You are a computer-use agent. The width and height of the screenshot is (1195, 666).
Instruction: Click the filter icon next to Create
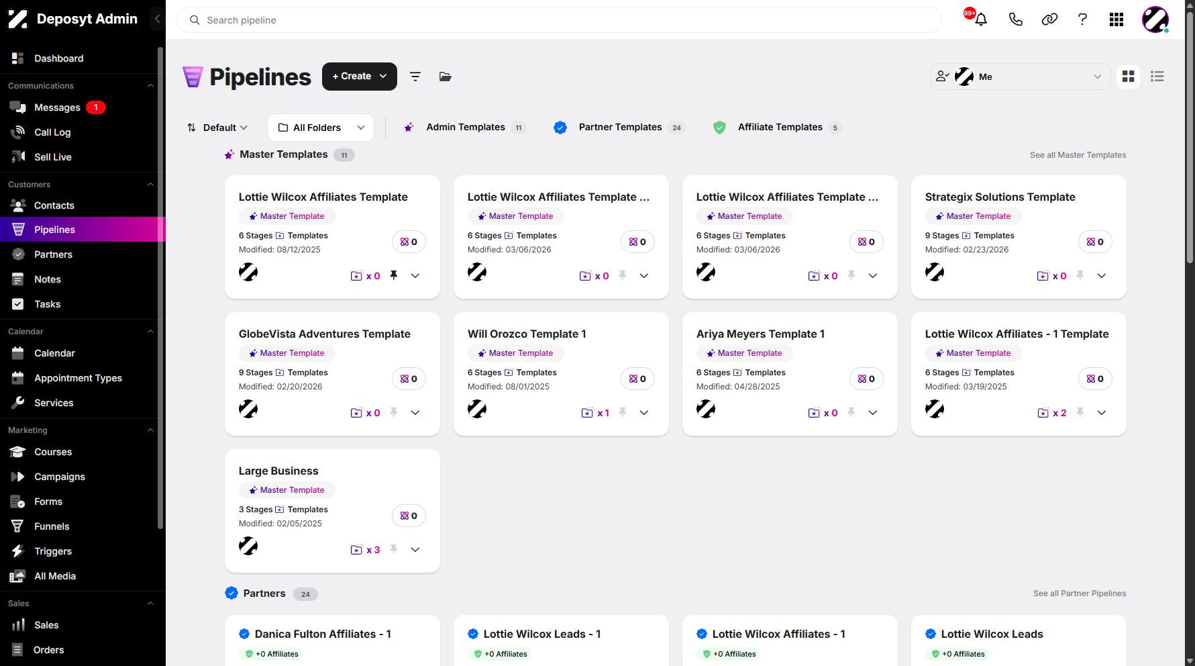(x=415, y=77)
